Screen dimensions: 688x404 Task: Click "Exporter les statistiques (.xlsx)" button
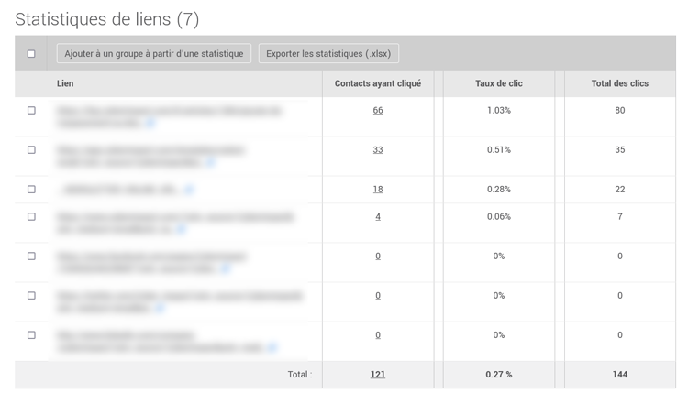pyautogui.click(x=328, y=54)
